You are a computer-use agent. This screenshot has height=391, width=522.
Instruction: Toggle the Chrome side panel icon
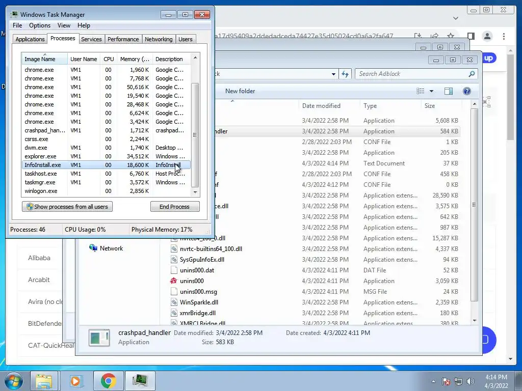(471, 36)
